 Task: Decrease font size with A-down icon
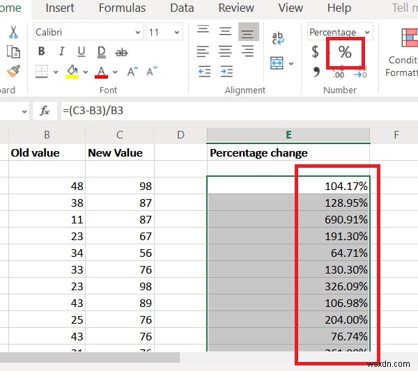152,71
